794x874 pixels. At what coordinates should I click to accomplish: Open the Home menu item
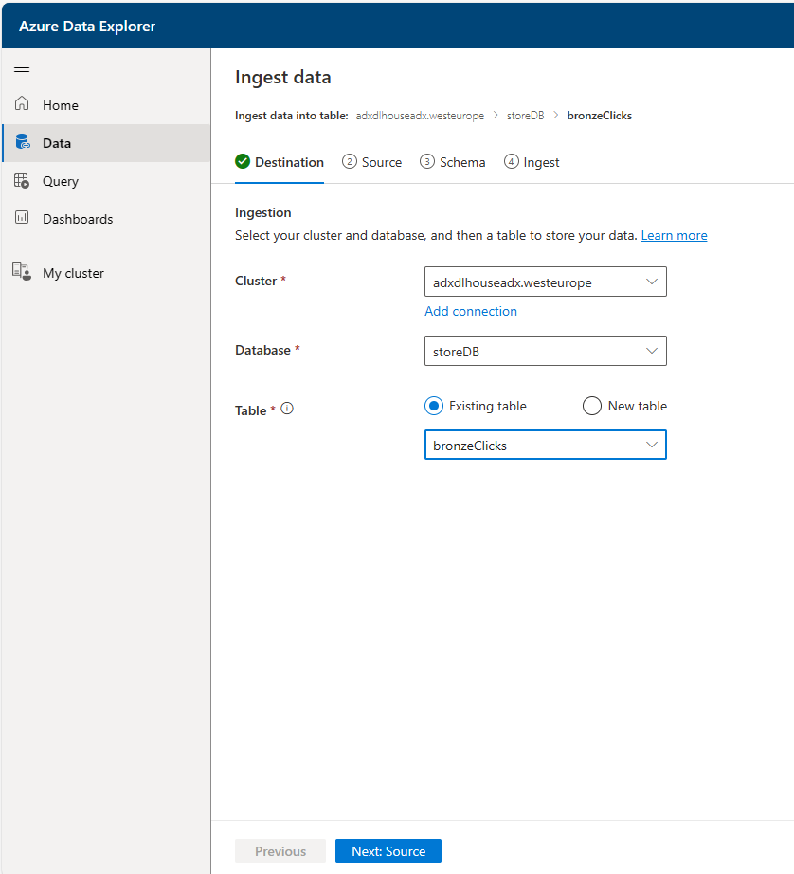[x=106, y=105]
